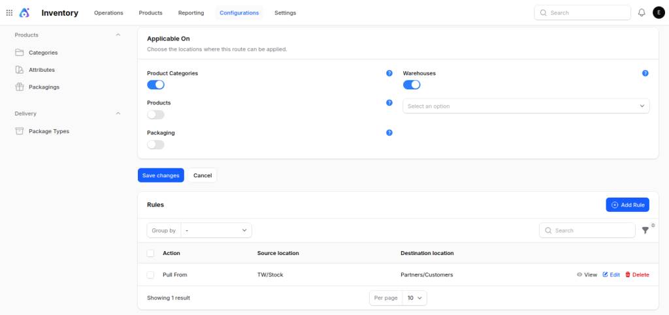Viewport: 669px width, 315px height.
Task: Click Save changes button
Action: [161, 175]
